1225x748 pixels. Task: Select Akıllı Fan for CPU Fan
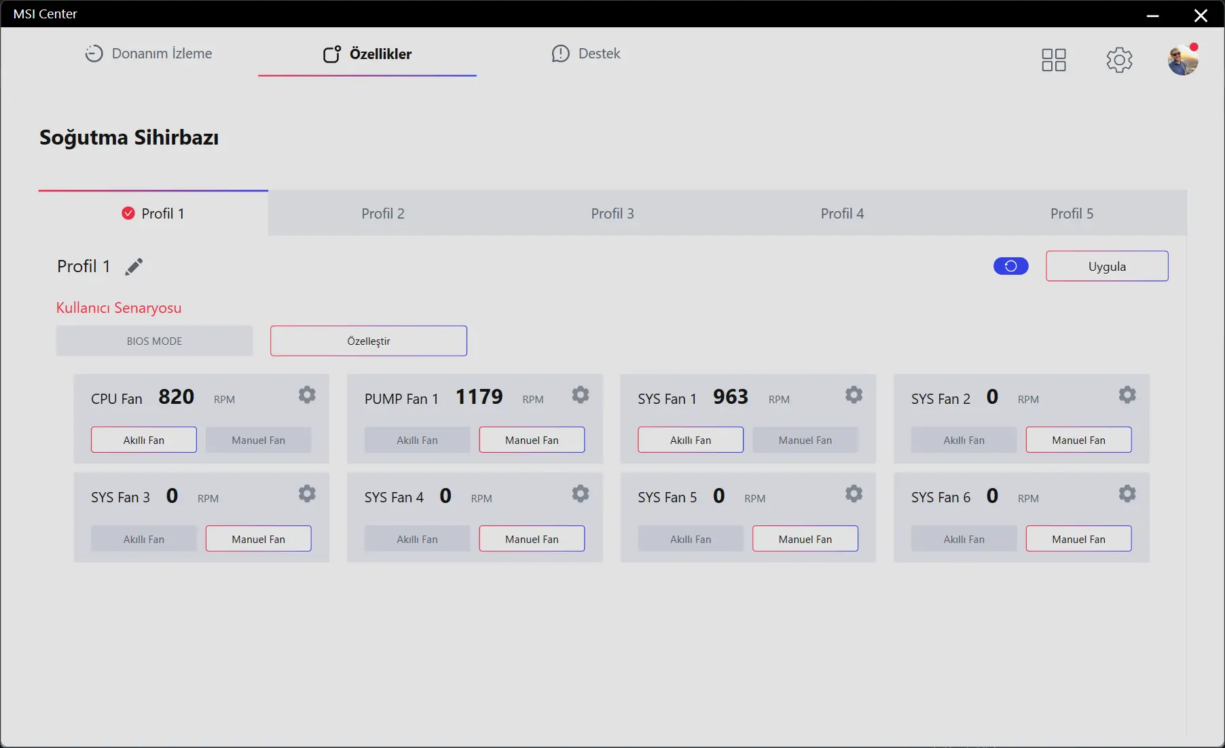tap(144, 440)
